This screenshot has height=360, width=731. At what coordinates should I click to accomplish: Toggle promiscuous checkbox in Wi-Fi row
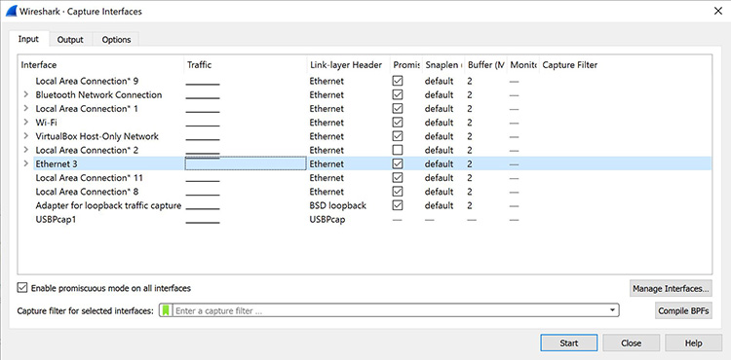[398, 123]
